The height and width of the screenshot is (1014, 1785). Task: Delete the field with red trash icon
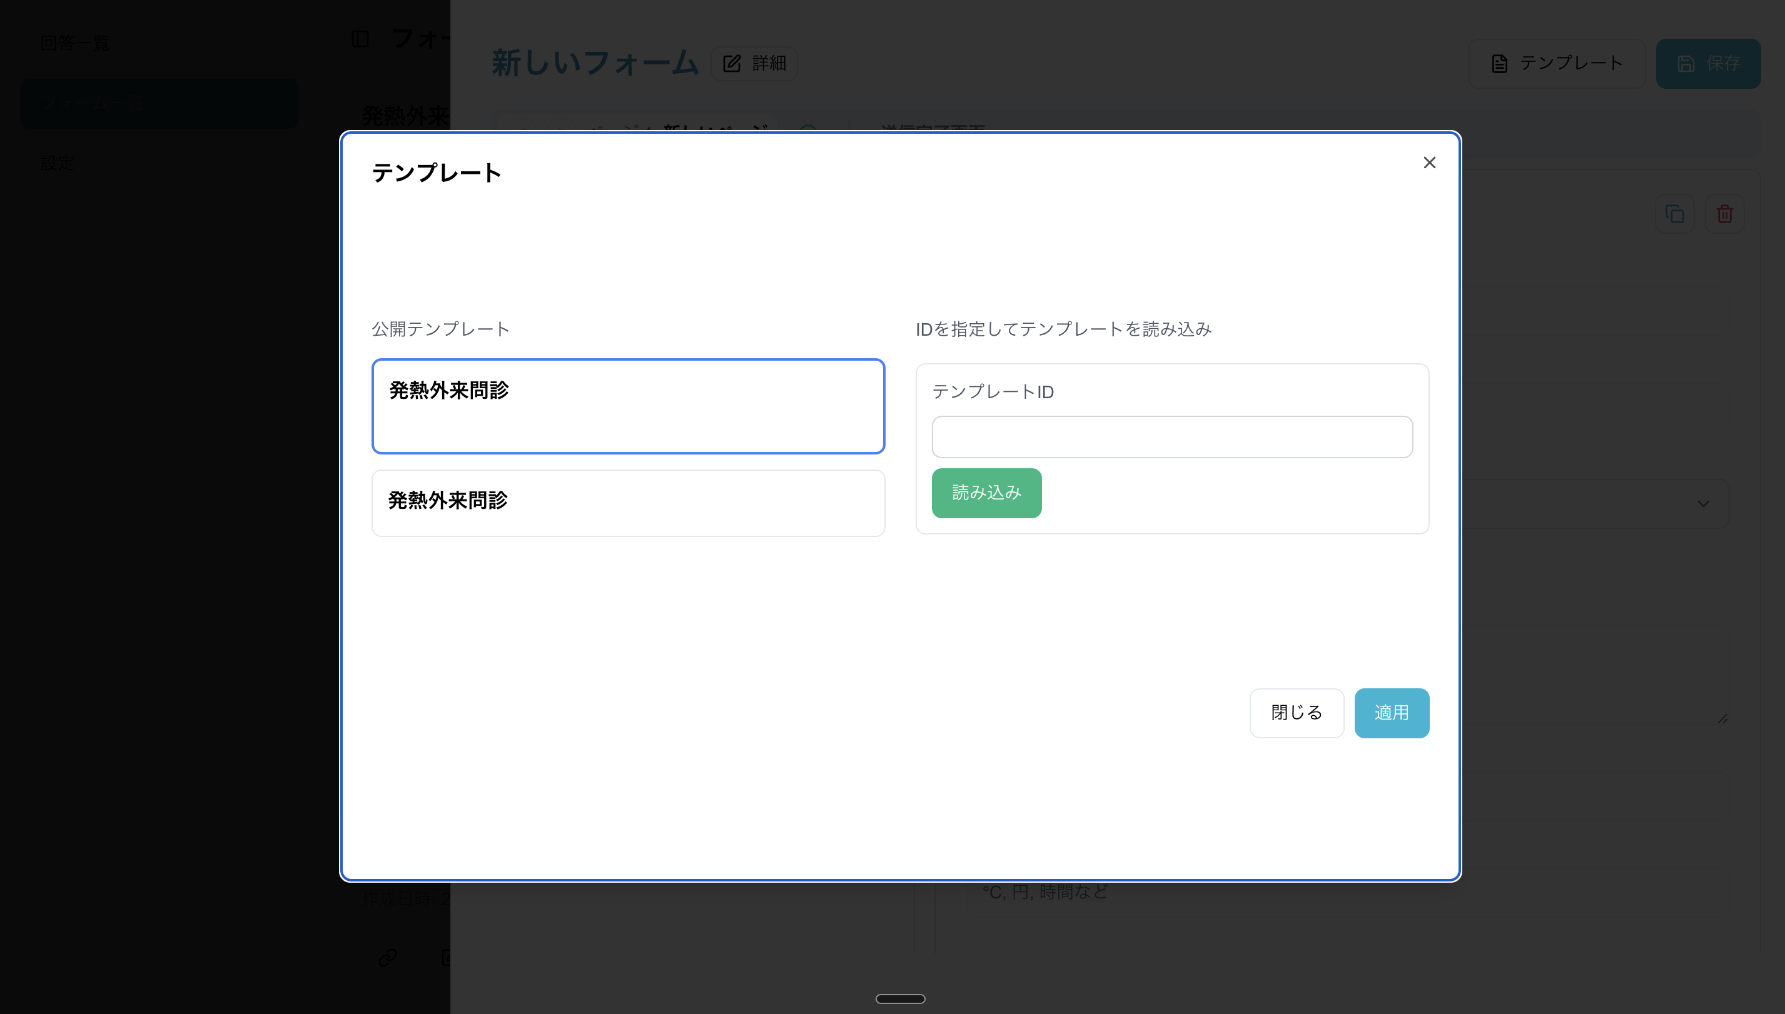click(1724, 214)
